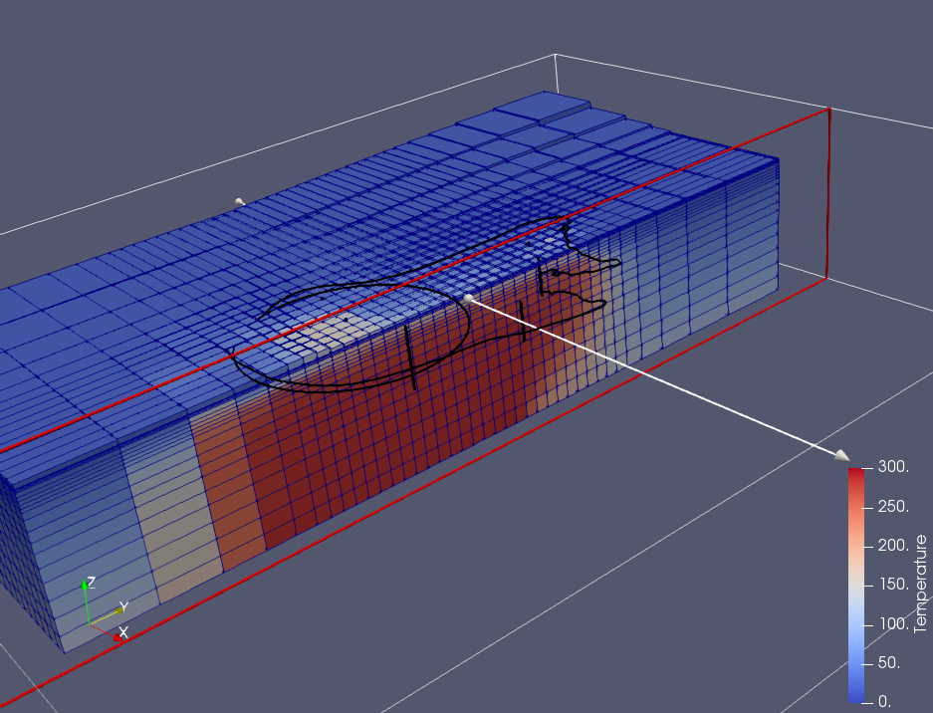Click the 0. label at legend bottom

point(885,702)
